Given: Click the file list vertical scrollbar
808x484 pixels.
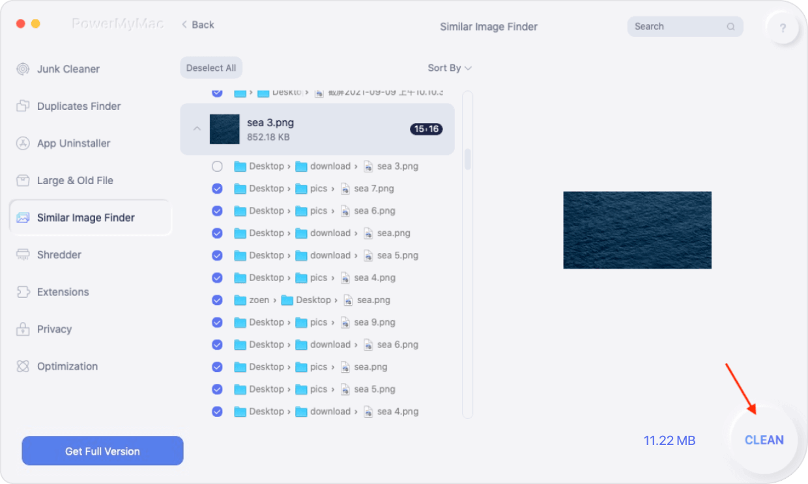Looking at the screenshot, I should pyautogui.click(x=467, y=159).
